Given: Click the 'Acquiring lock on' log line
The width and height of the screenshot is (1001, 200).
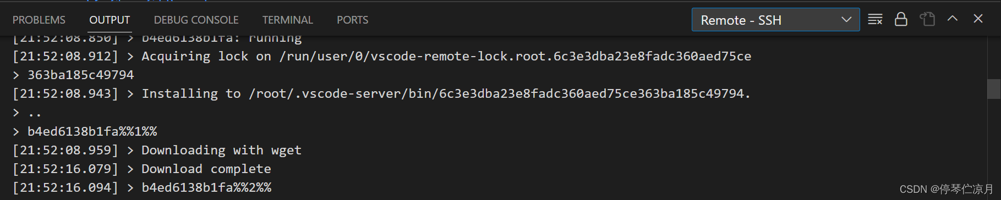Looking at the screenshot, I should click(x=382, y=56).
